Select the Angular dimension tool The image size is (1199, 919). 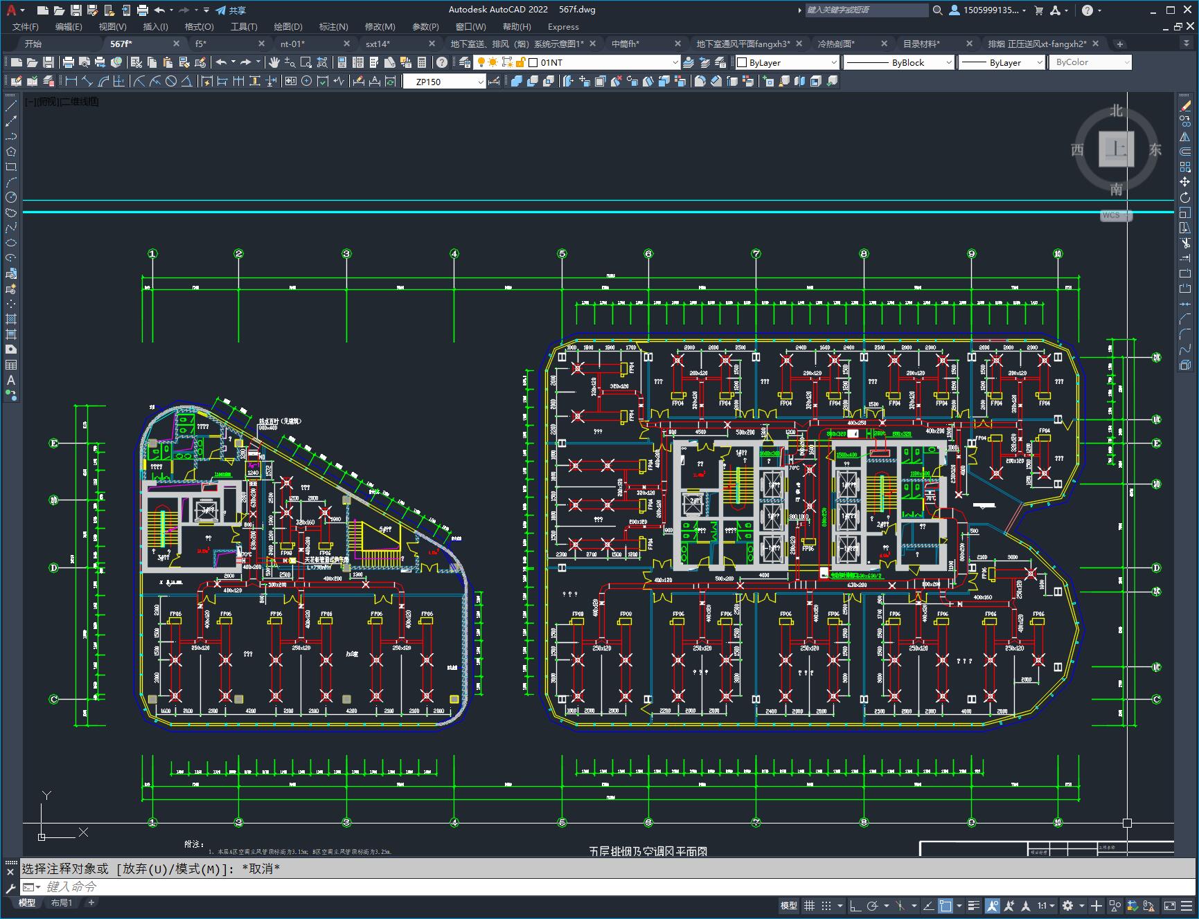click(187, 82)
